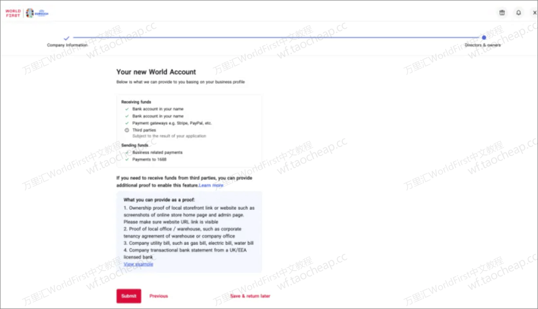Screen dimensions: 538x309
Task: Click the Sending funds heading
Action: [134, 145]
